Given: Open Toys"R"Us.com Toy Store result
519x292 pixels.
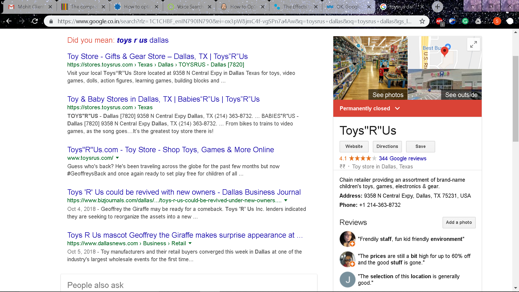Looking at the screenshot, I should (171, 150).
